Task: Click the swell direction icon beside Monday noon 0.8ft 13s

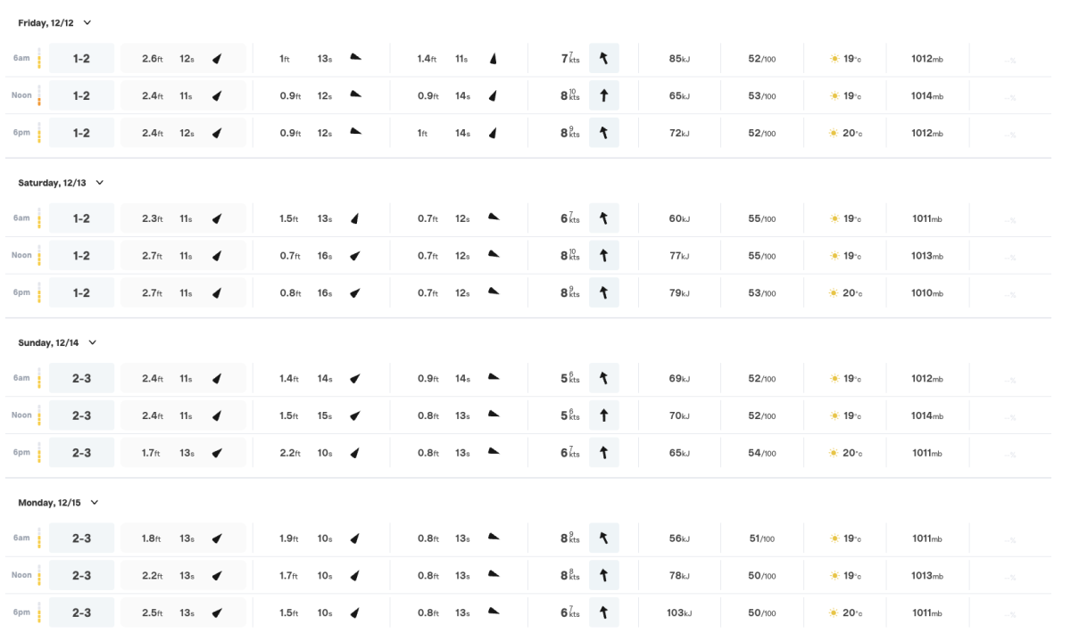Action: tap(494, 575)
